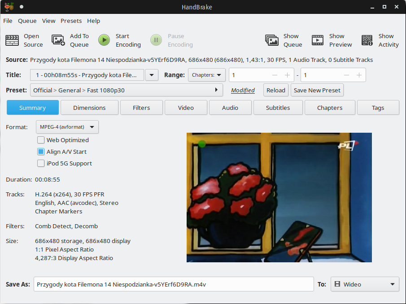Image resolution: width=406 pixels, height=304 pixels.
Task: Click the Add To Queue icon
Action: point(58,40)
